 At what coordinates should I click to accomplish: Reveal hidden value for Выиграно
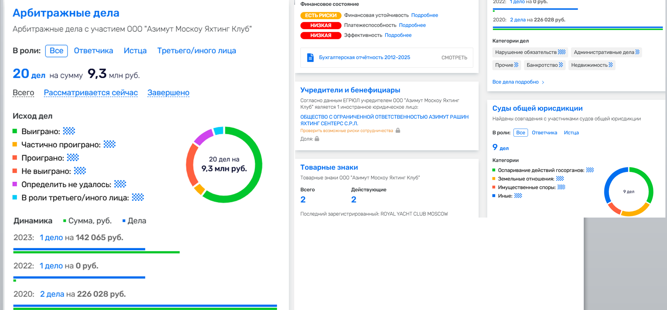click(69, 131)
